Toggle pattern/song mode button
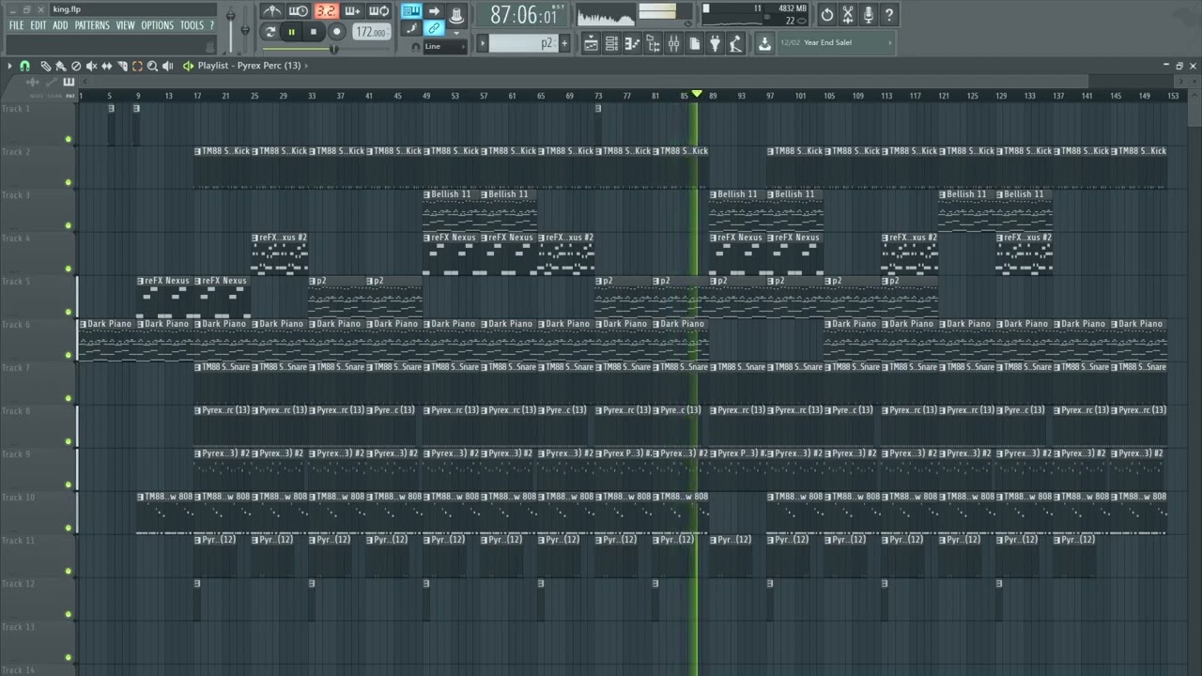 [270, 32]
